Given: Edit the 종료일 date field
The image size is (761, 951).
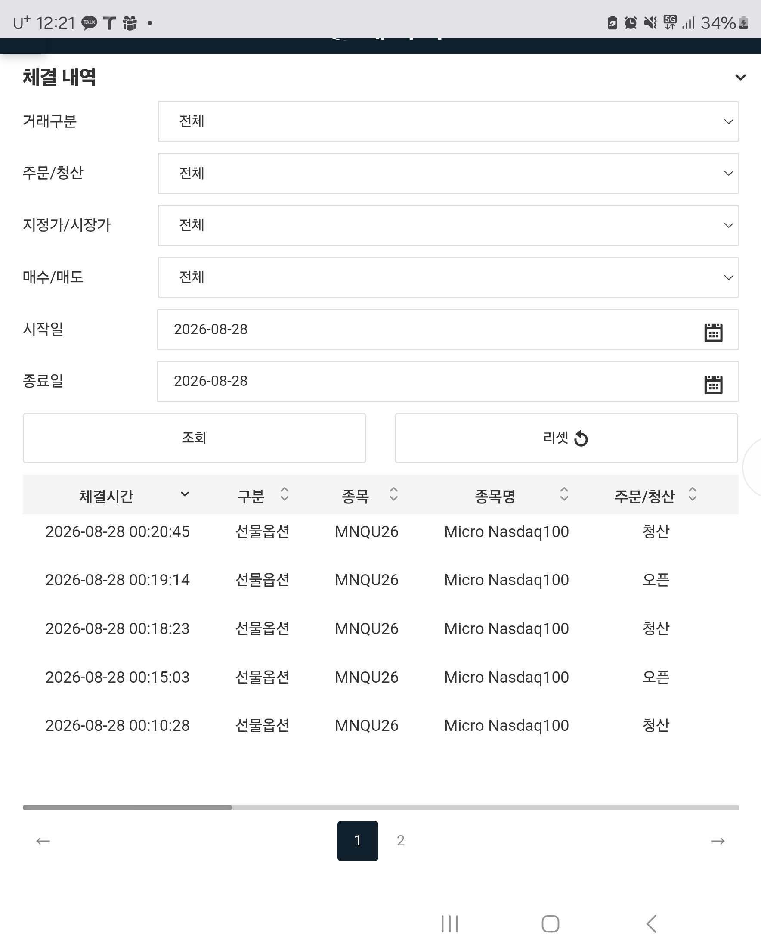Looking at the screenshot, I should coord(448,382).
